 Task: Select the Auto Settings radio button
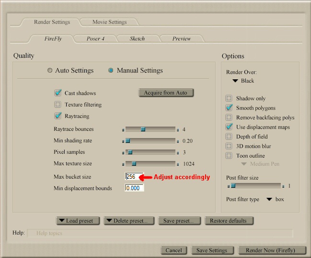pyautogui.click(x=50, y=70)
